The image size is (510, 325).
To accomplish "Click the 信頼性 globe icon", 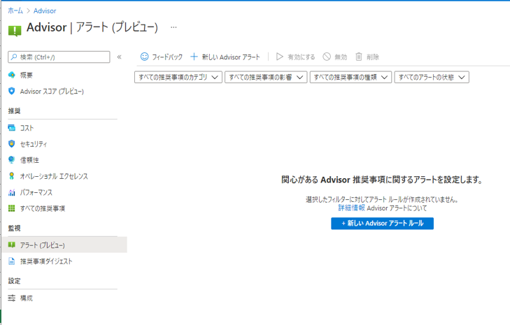I will click(x=12, y=160).
